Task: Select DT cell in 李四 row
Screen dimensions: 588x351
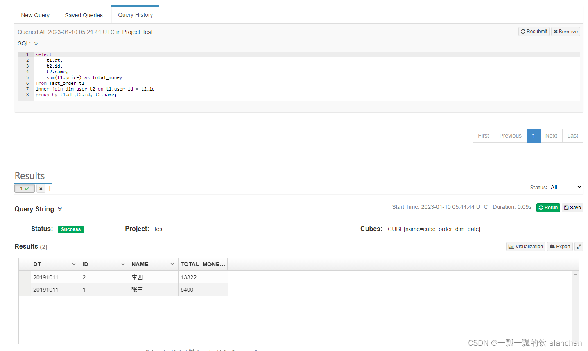Action: pos(55,277)
